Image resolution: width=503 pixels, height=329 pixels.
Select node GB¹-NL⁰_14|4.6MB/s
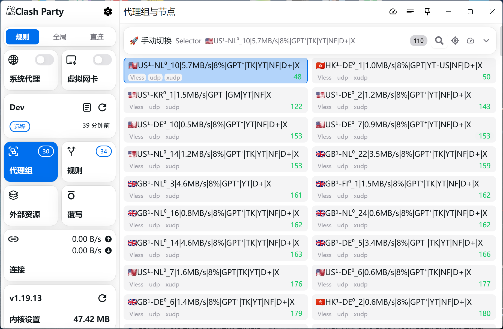point(215,248)
